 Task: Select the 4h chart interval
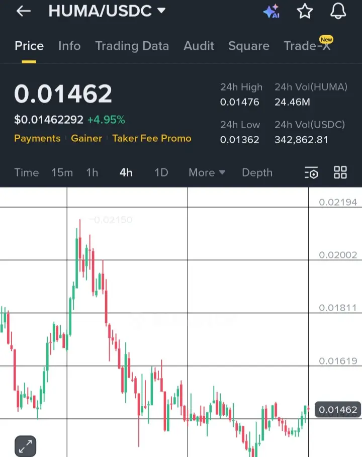[x=126, y=172]
